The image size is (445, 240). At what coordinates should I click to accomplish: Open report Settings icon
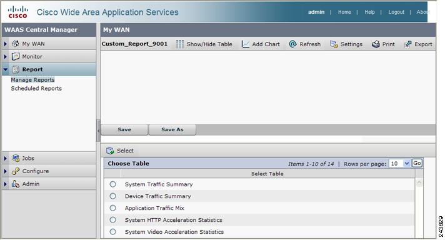pos(334,44)
